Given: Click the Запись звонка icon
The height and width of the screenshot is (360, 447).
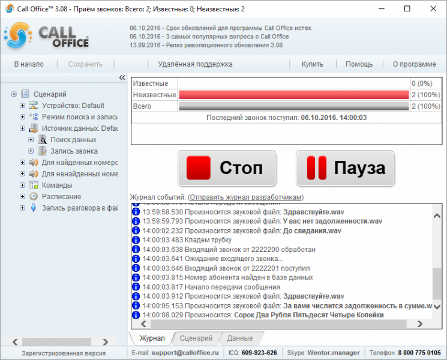Looking at the screenshot, I should pos(42,151).
